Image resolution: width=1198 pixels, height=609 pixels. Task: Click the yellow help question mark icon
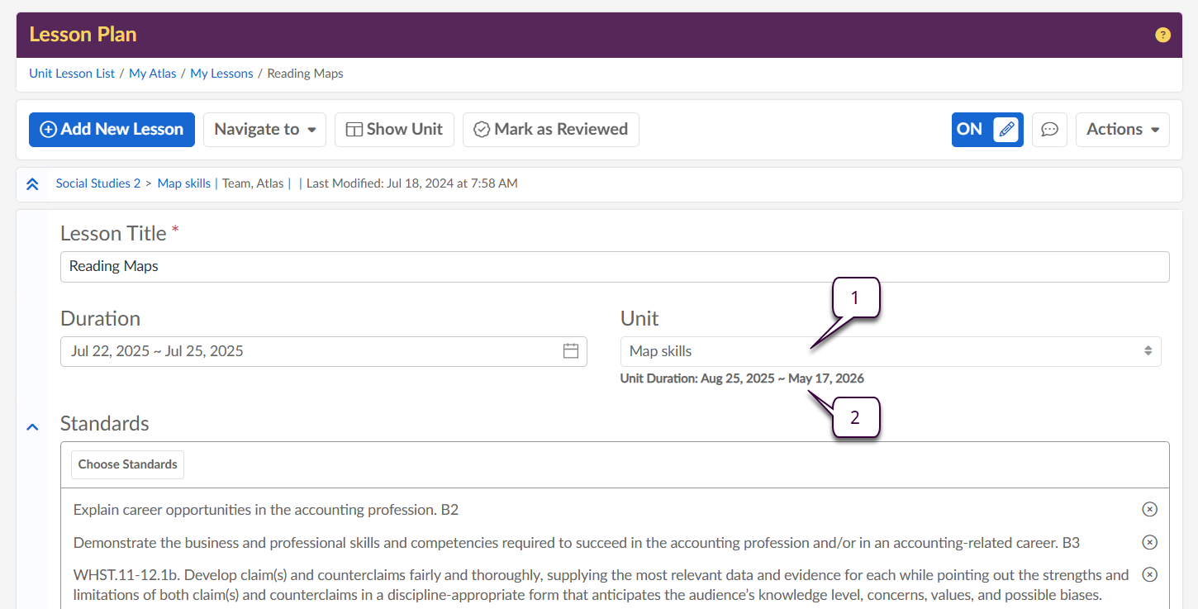pyautogui.click(x=1162, y=35)
